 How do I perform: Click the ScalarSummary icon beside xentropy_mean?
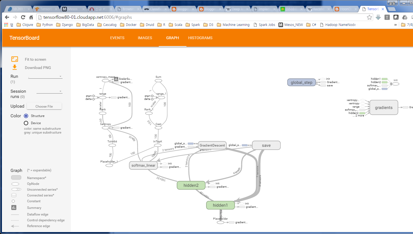tap(116, 79)
